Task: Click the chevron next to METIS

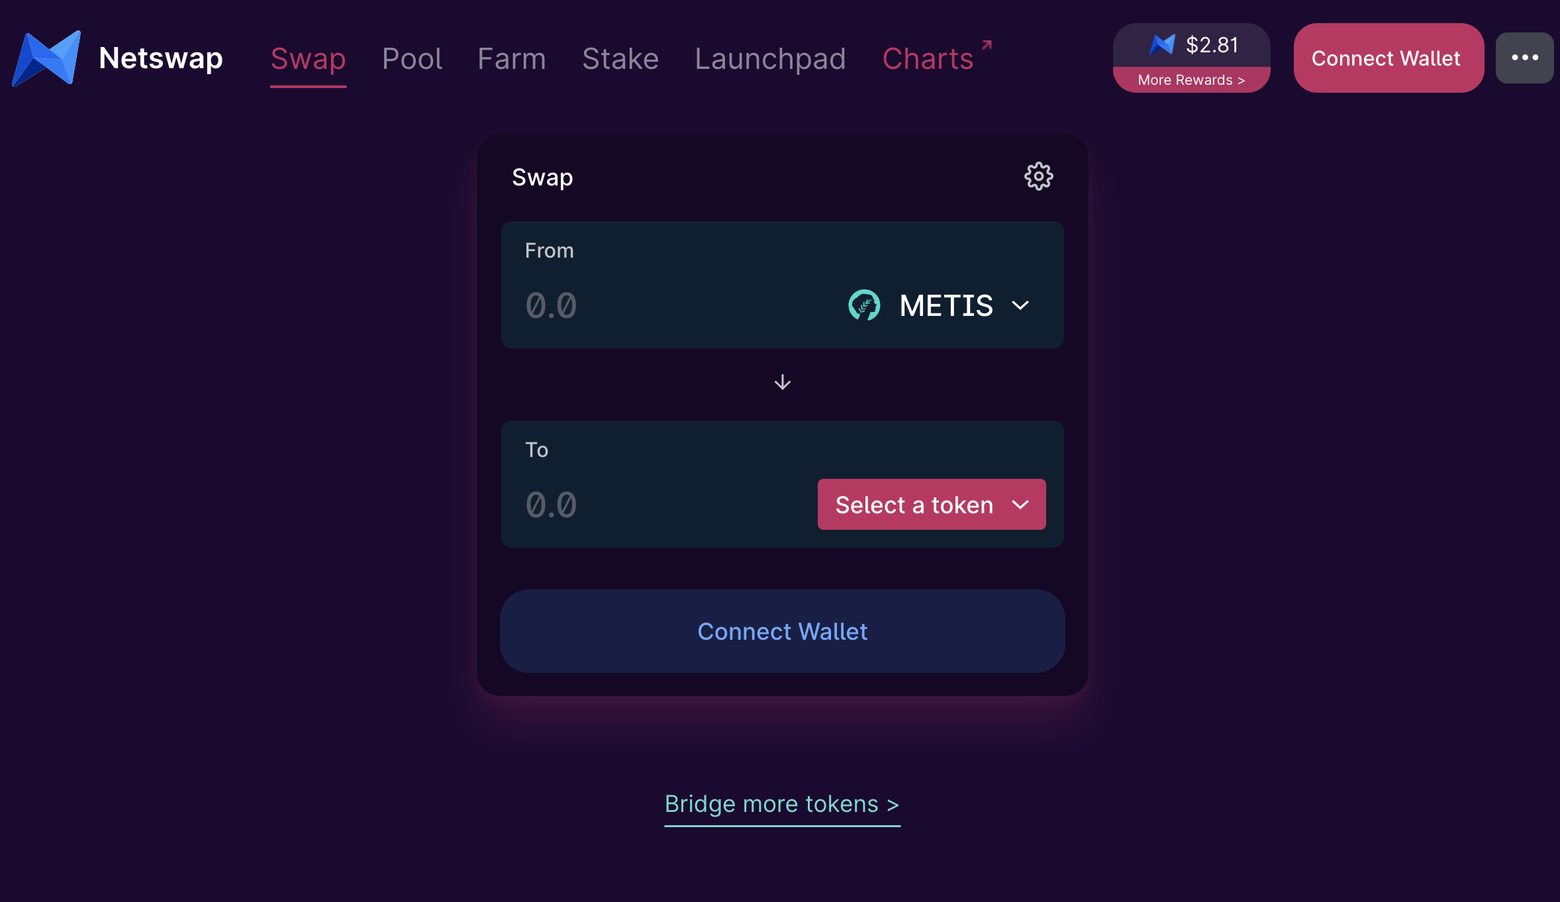Action: click(x=1020, y=305)
